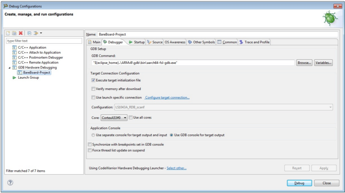Image resolution: width=345 pixels, height=193 pixels.
Task: Select the Launch Group entry
Action: [x=28, y=78]
